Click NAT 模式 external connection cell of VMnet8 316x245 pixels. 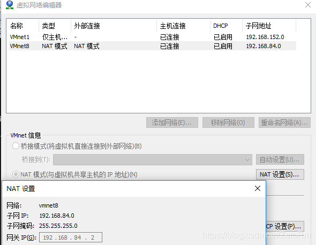[87, 46]
